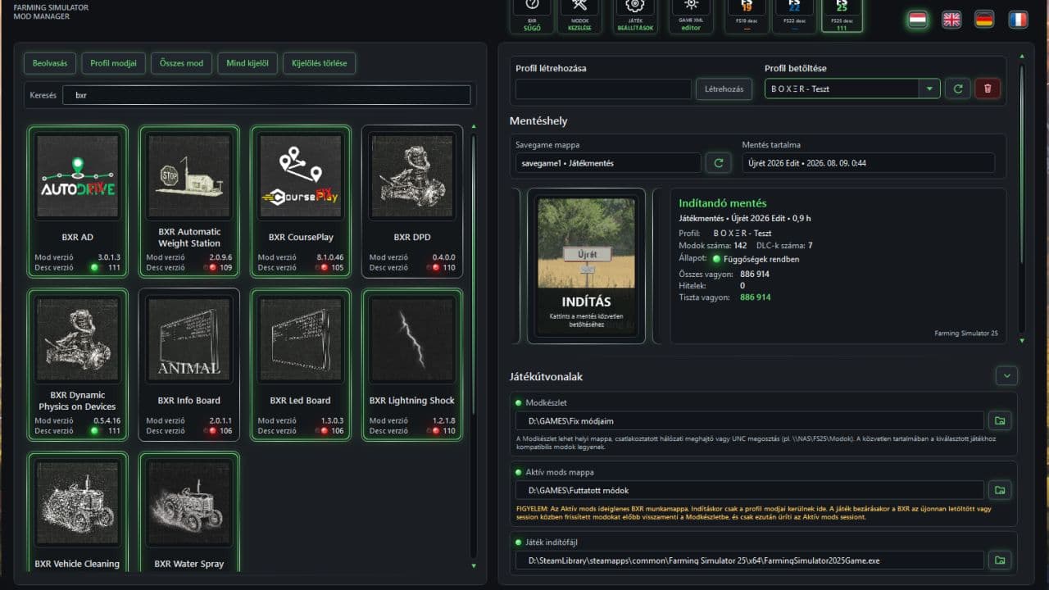1049x590 pixels.
Task: Switch language to Hungarian flag
Action: [918, 20]
